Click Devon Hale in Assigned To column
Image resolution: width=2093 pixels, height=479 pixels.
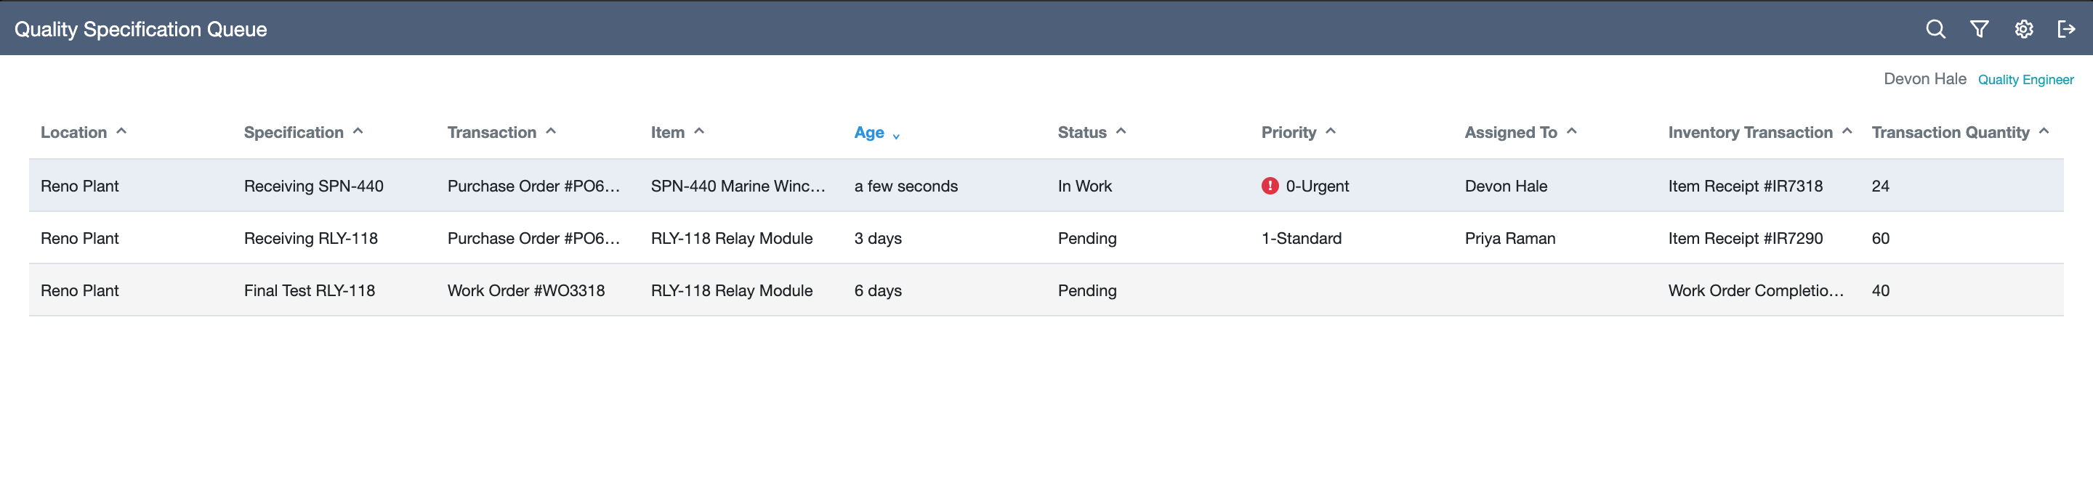tap(1506, 186)
